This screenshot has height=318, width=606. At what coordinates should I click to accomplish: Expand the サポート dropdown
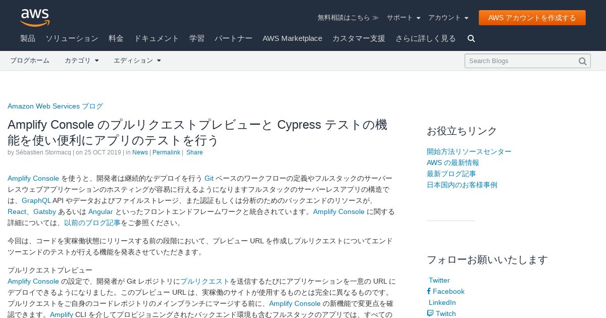coord(403,18)
